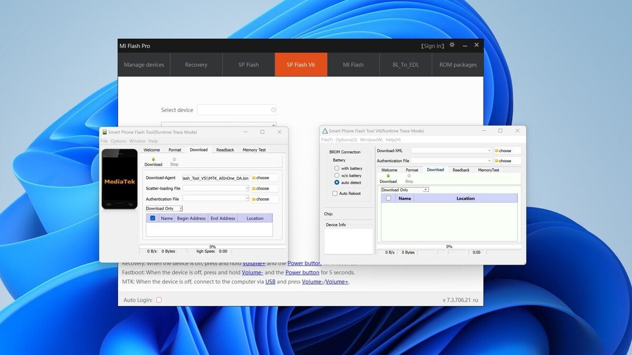Click Volume- link in the Fastboot line
Screen dimensions: 632x355
(x=252, y=272)
